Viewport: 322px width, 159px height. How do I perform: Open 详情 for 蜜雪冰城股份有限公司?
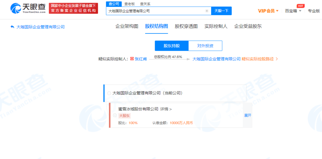166,109
